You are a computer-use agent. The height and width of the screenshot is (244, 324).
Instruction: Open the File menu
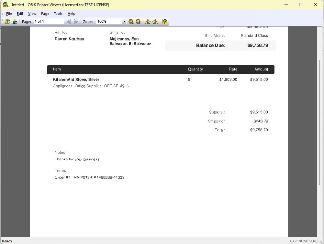(9, 14)
